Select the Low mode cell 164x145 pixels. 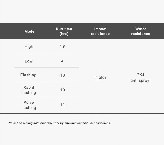29,61
